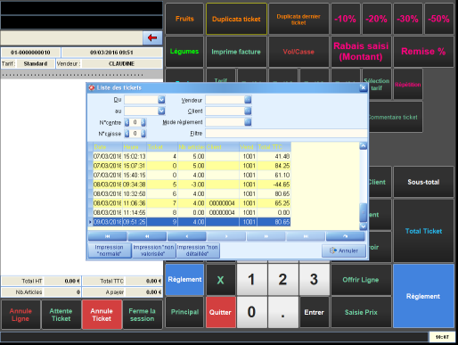Click the ticket list scrollbar thumb
Image resolution: width=458 pixels, height=345 pixels.
363,212
